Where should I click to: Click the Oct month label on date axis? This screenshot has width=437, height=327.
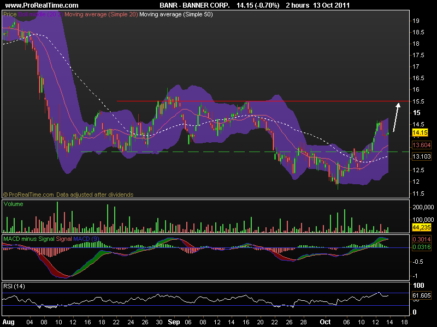pos(325,322)
